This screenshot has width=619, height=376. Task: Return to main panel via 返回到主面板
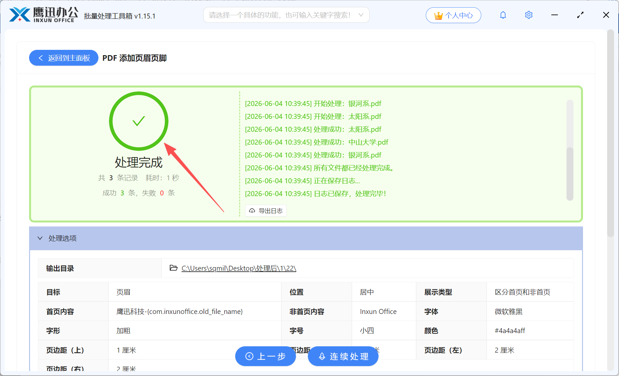[x=64, y=58]
